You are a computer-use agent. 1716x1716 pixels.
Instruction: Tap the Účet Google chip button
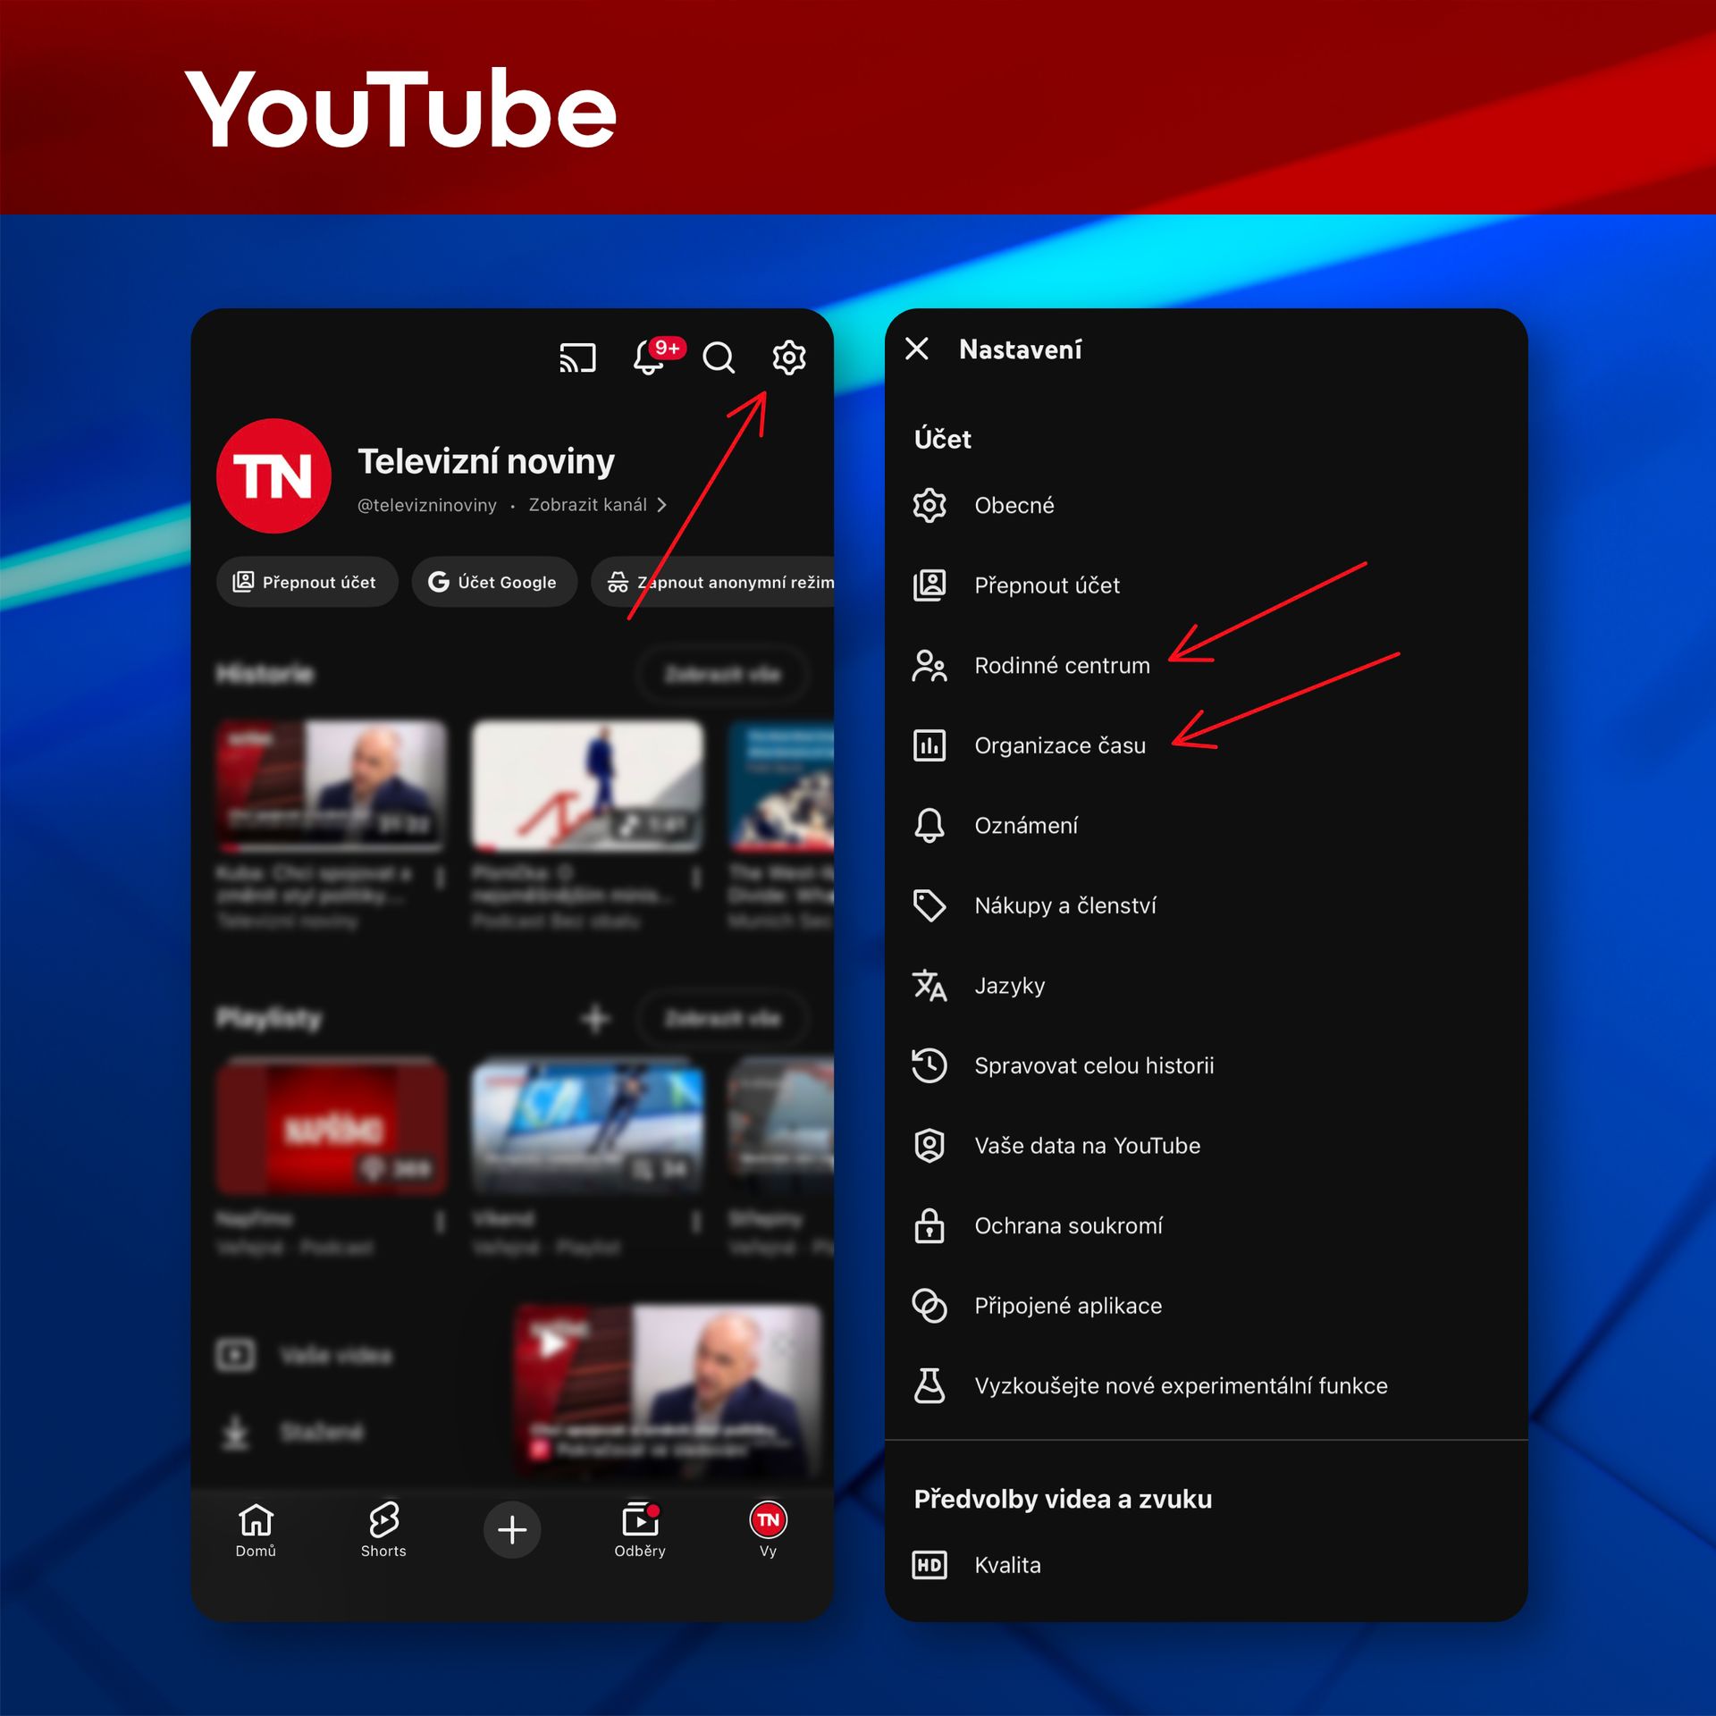click(494, 582)
